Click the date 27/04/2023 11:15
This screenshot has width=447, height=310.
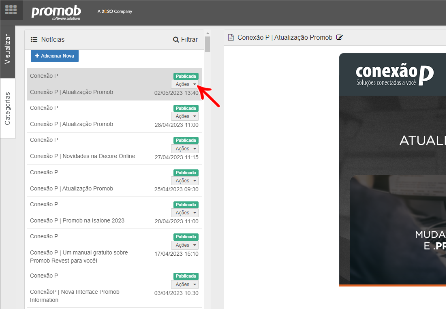point(176,157)
